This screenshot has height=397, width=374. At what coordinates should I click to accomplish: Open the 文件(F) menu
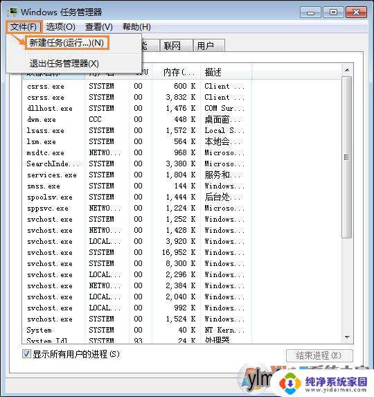[24, 27]
